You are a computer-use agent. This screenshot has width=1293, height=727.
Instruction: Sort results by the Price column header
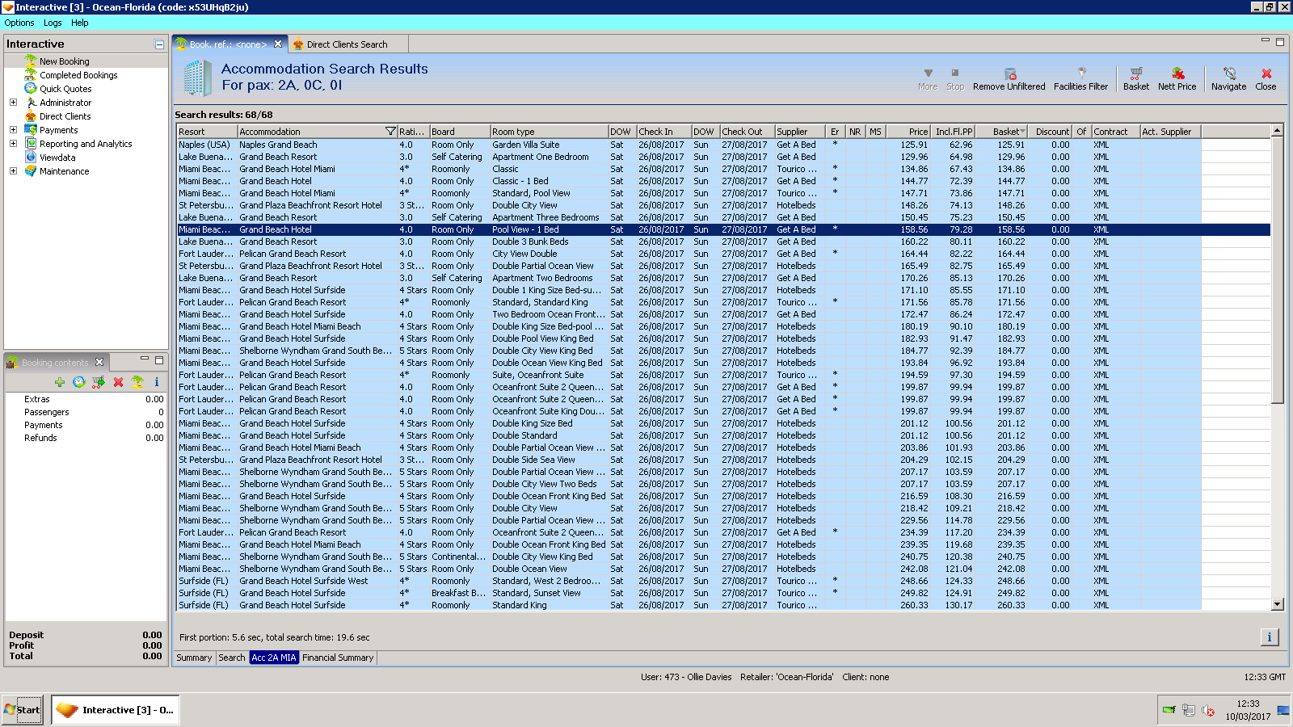point(908,132)
